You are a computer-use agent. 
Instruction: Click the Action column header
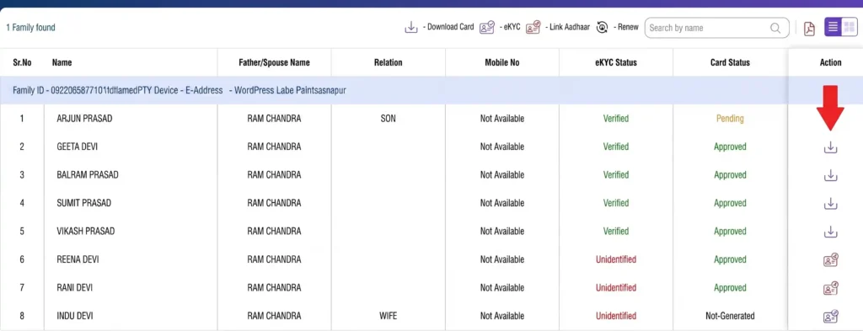pyautogui.click(x=830, y=62)
